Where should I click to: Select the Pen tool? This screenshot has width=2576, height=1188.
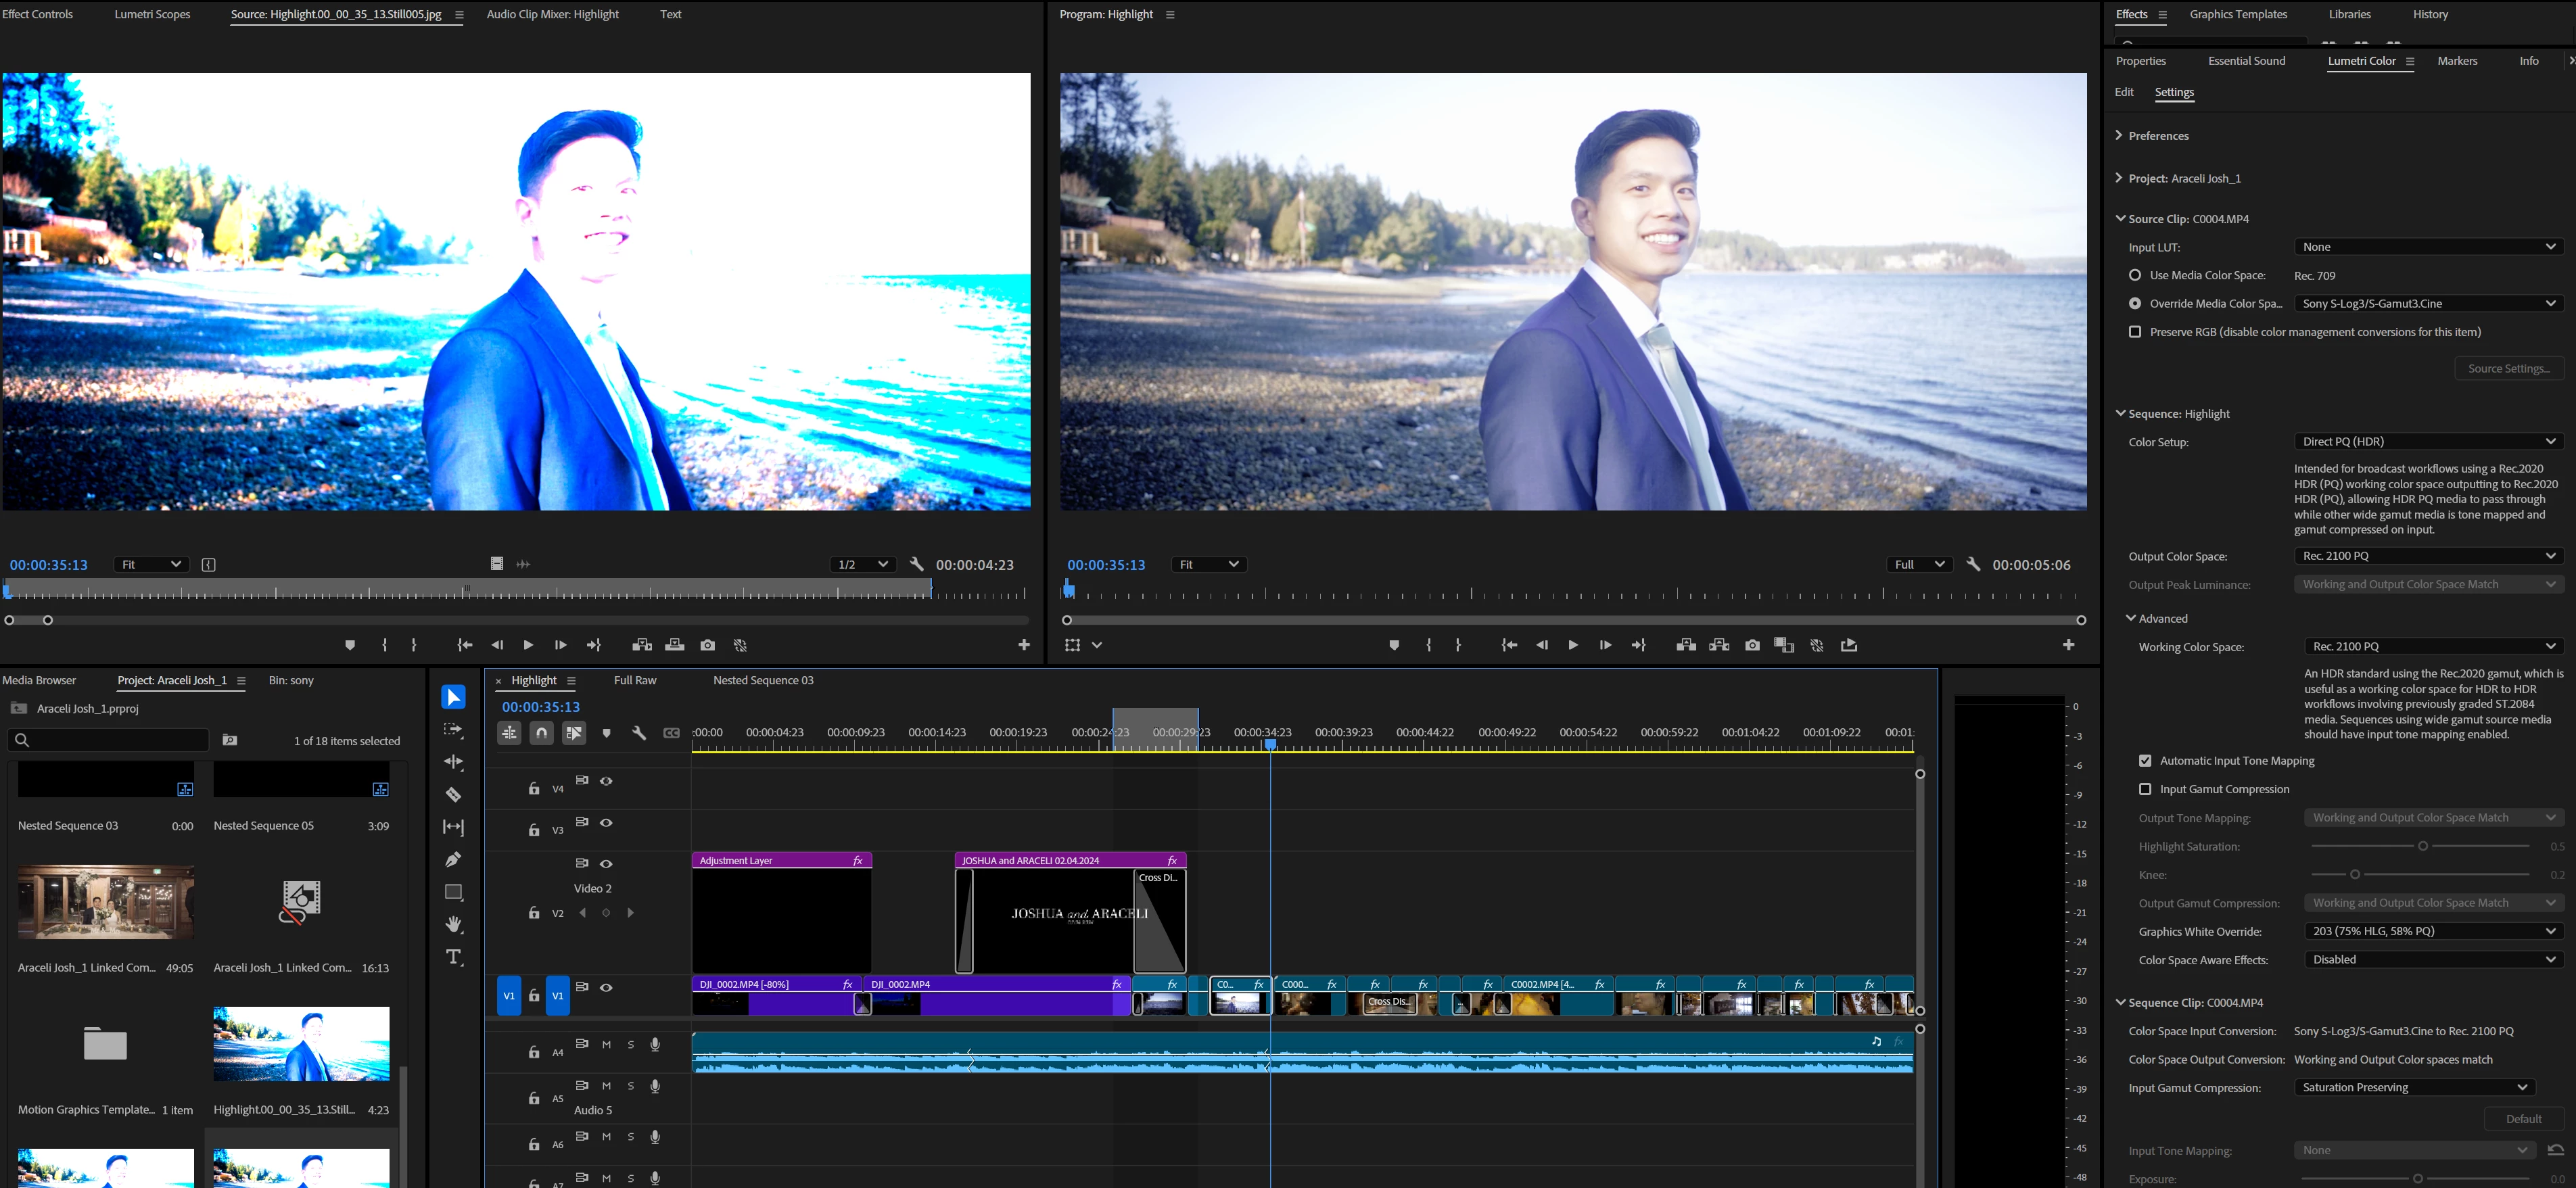click(453, 859)
